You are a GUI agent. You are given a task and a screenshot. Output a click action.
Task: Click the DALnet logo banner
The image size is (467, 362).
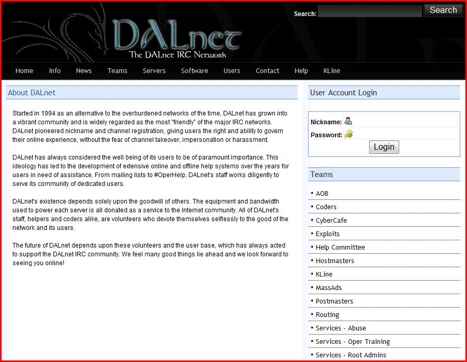(x=177, y=39)
